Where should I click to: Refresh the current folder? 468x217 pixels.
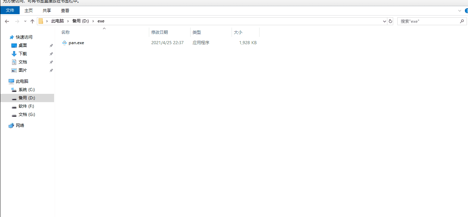(390, 21)
